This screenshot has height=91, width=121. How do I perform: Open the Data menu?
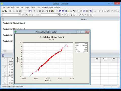click(x=13, y=8)
